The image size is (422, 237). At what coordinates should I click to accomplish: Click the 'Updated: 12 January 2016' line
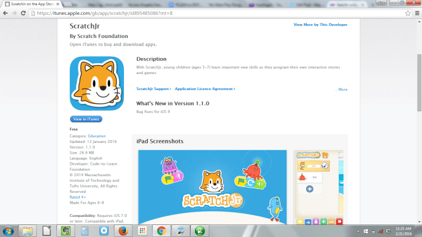point(93,142)
